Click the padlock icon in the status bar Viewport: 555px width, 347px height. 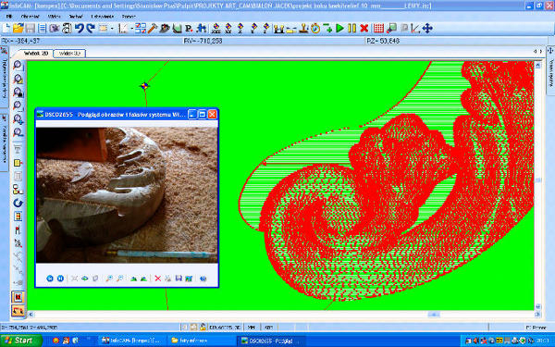203,328
